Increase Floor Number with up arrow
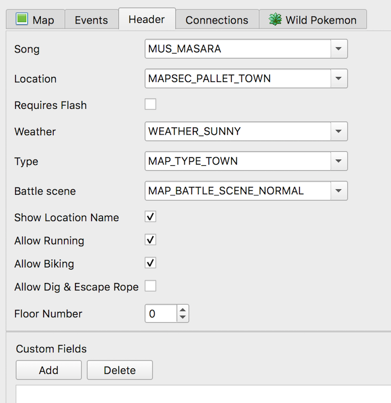The width and height of the screenshot is (391, 403). coord(183,310)
